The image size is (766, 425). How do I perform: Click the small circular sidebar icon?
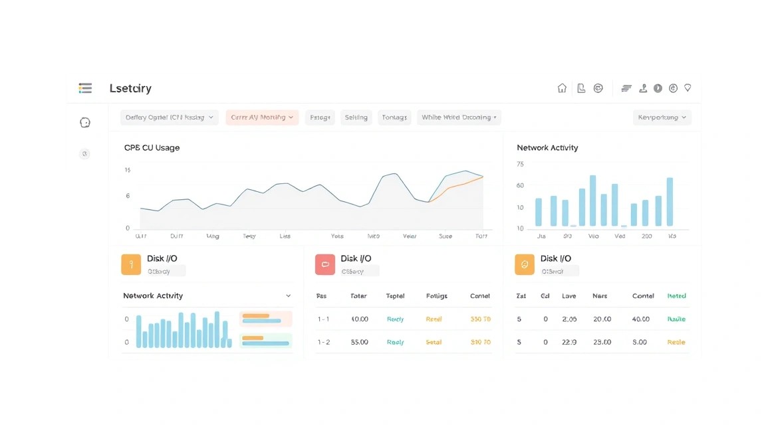coord(84,153)
